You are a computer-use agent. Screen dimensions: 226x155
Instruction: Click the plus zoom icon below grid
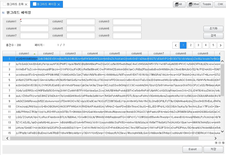click(216, 143)
